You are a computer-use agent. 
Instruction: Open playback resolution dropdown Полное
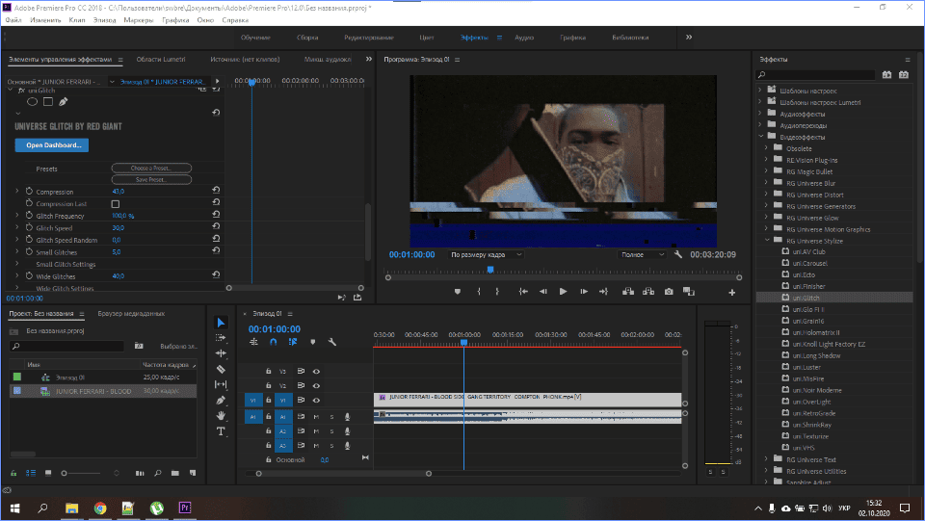[x=642, y=254]
